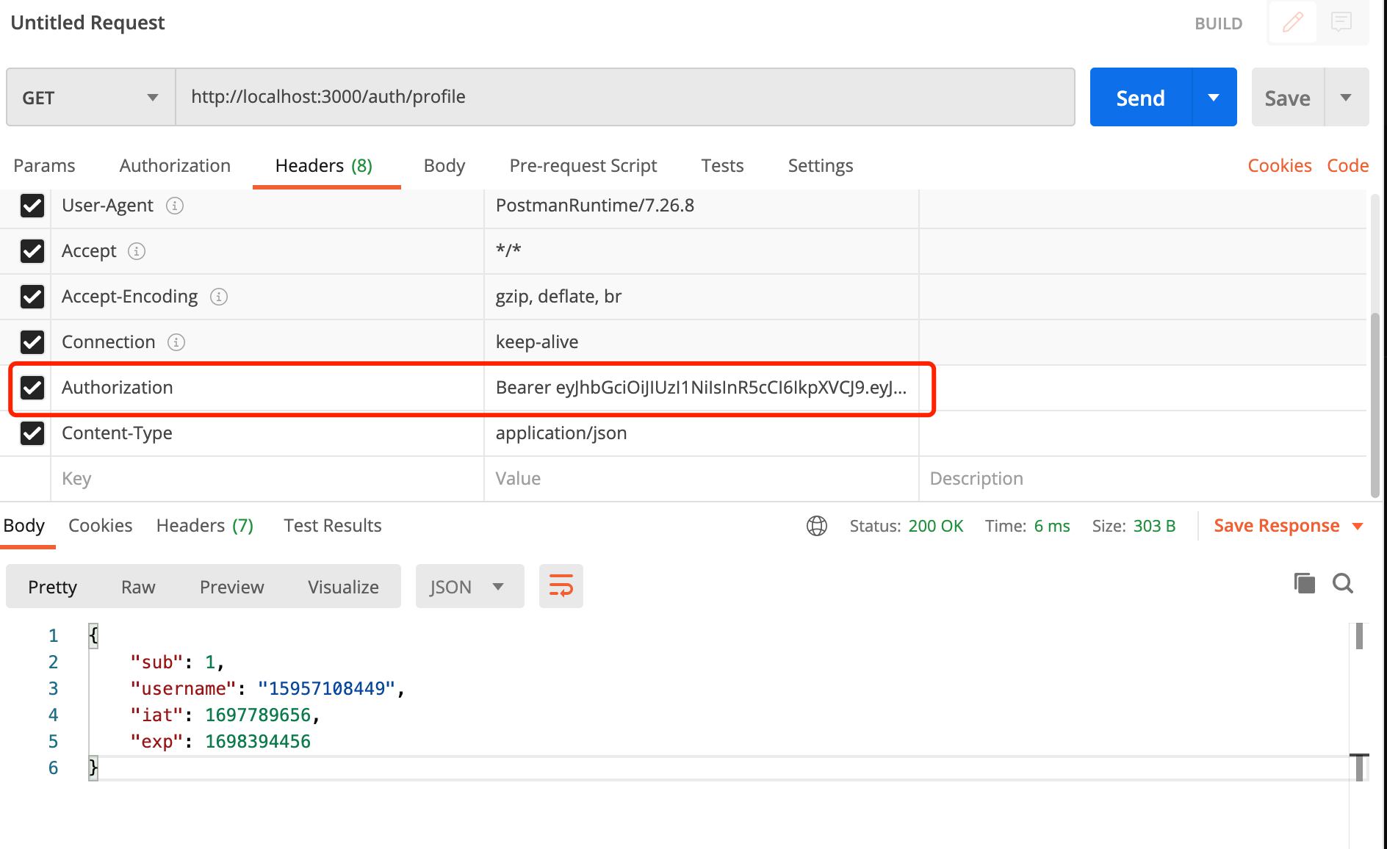Open the response search magnifier icon
The width and height of the screenshot is (1387, 849).
pos(1343,583)
